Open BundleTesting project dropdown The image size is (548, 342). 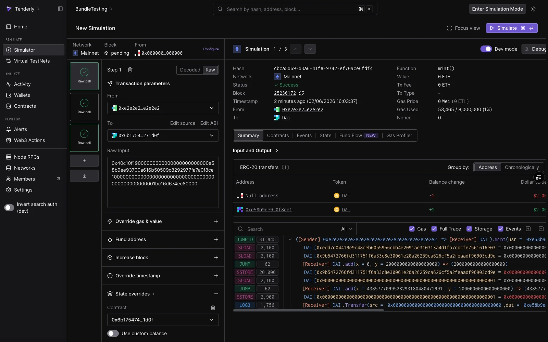94,9
